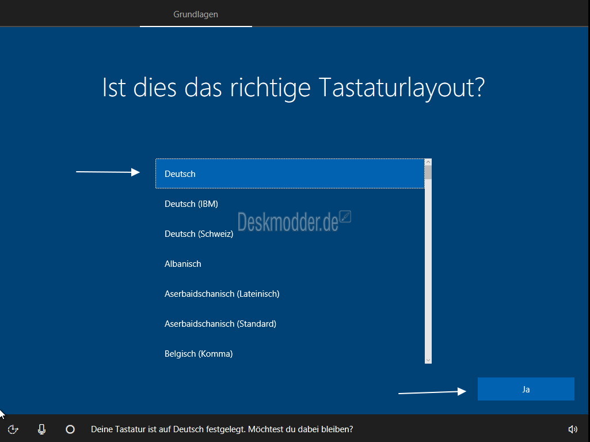Select the Deutsch keyboard layout
The width and height of the screenshot is (590, 442).
[290, 173]
